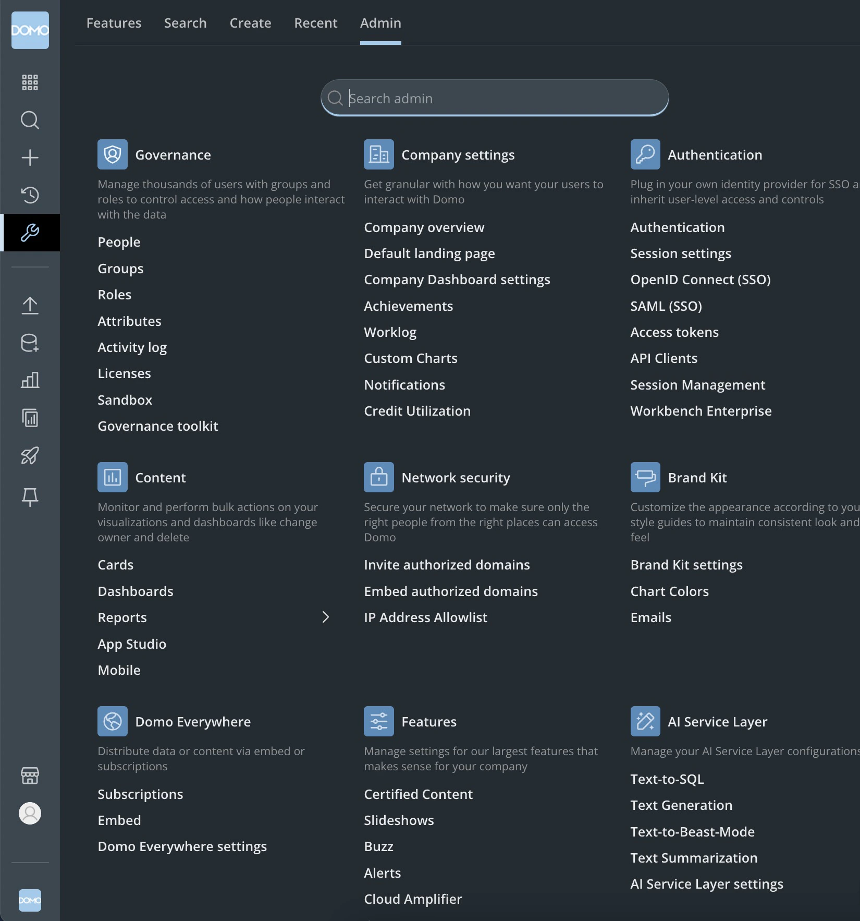Image resolution: width=860 pixels, height=921 pixels.
Task: Click the Content chart icon
Action: pyautogui.click(x=113, y=477)
